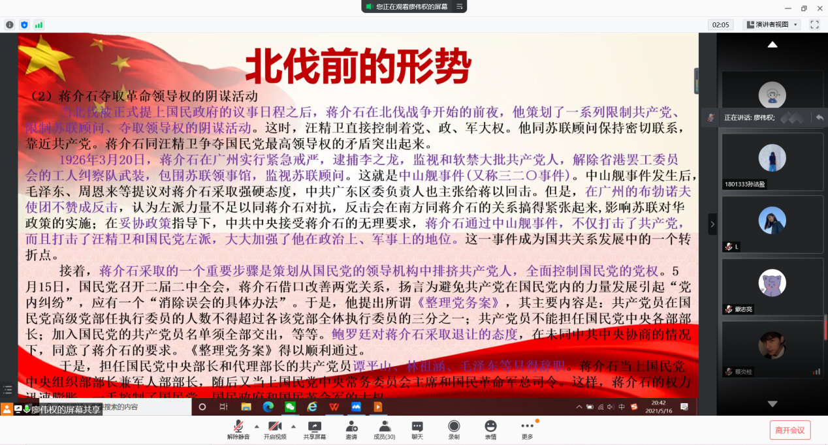Viewport: 828px width, 445px height.
Task: Open the 更多 more options menu
Action: [x=527, y=429]
